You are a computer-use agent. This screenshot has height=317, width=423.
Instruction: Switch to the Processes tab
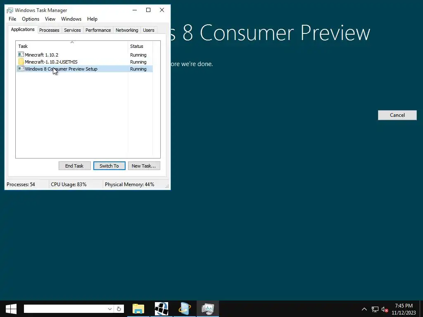coord(49,30)
